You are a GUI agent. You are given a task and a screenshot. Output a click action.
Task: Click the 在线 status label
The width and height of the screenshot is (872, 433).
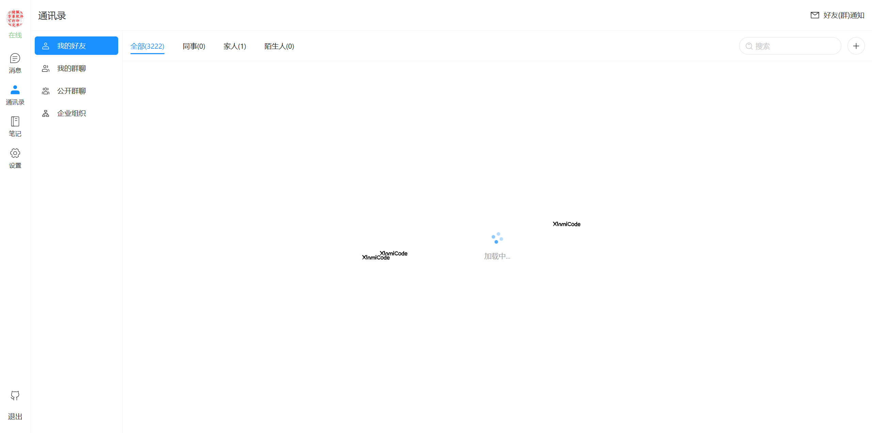click(15, 35)
